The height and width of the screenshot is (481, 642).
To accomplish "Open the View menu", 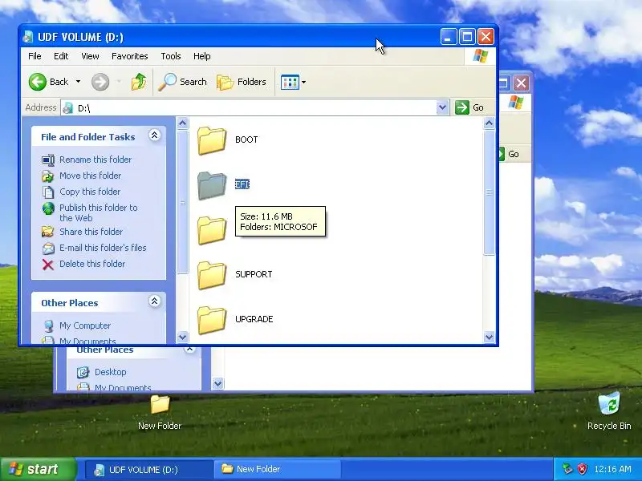I will pyautogui.click(x=90, y=56).
